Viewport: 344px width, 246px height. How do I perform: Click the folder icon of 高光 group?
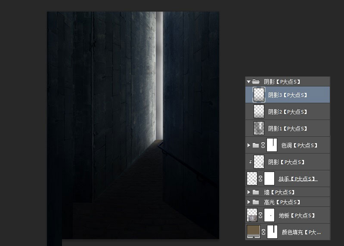tap(256, 202)
